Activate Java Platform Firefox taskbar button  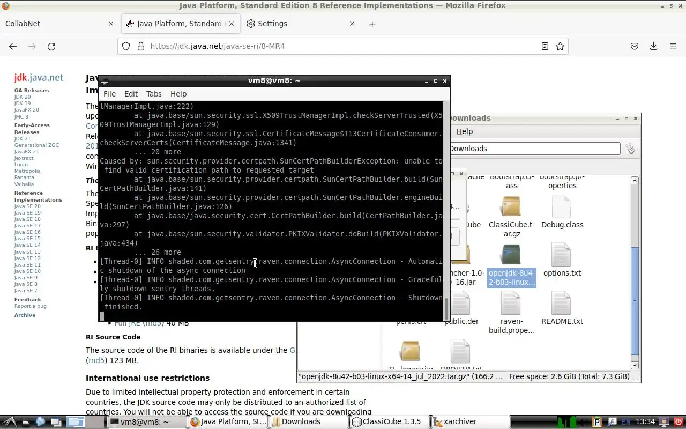228,422
